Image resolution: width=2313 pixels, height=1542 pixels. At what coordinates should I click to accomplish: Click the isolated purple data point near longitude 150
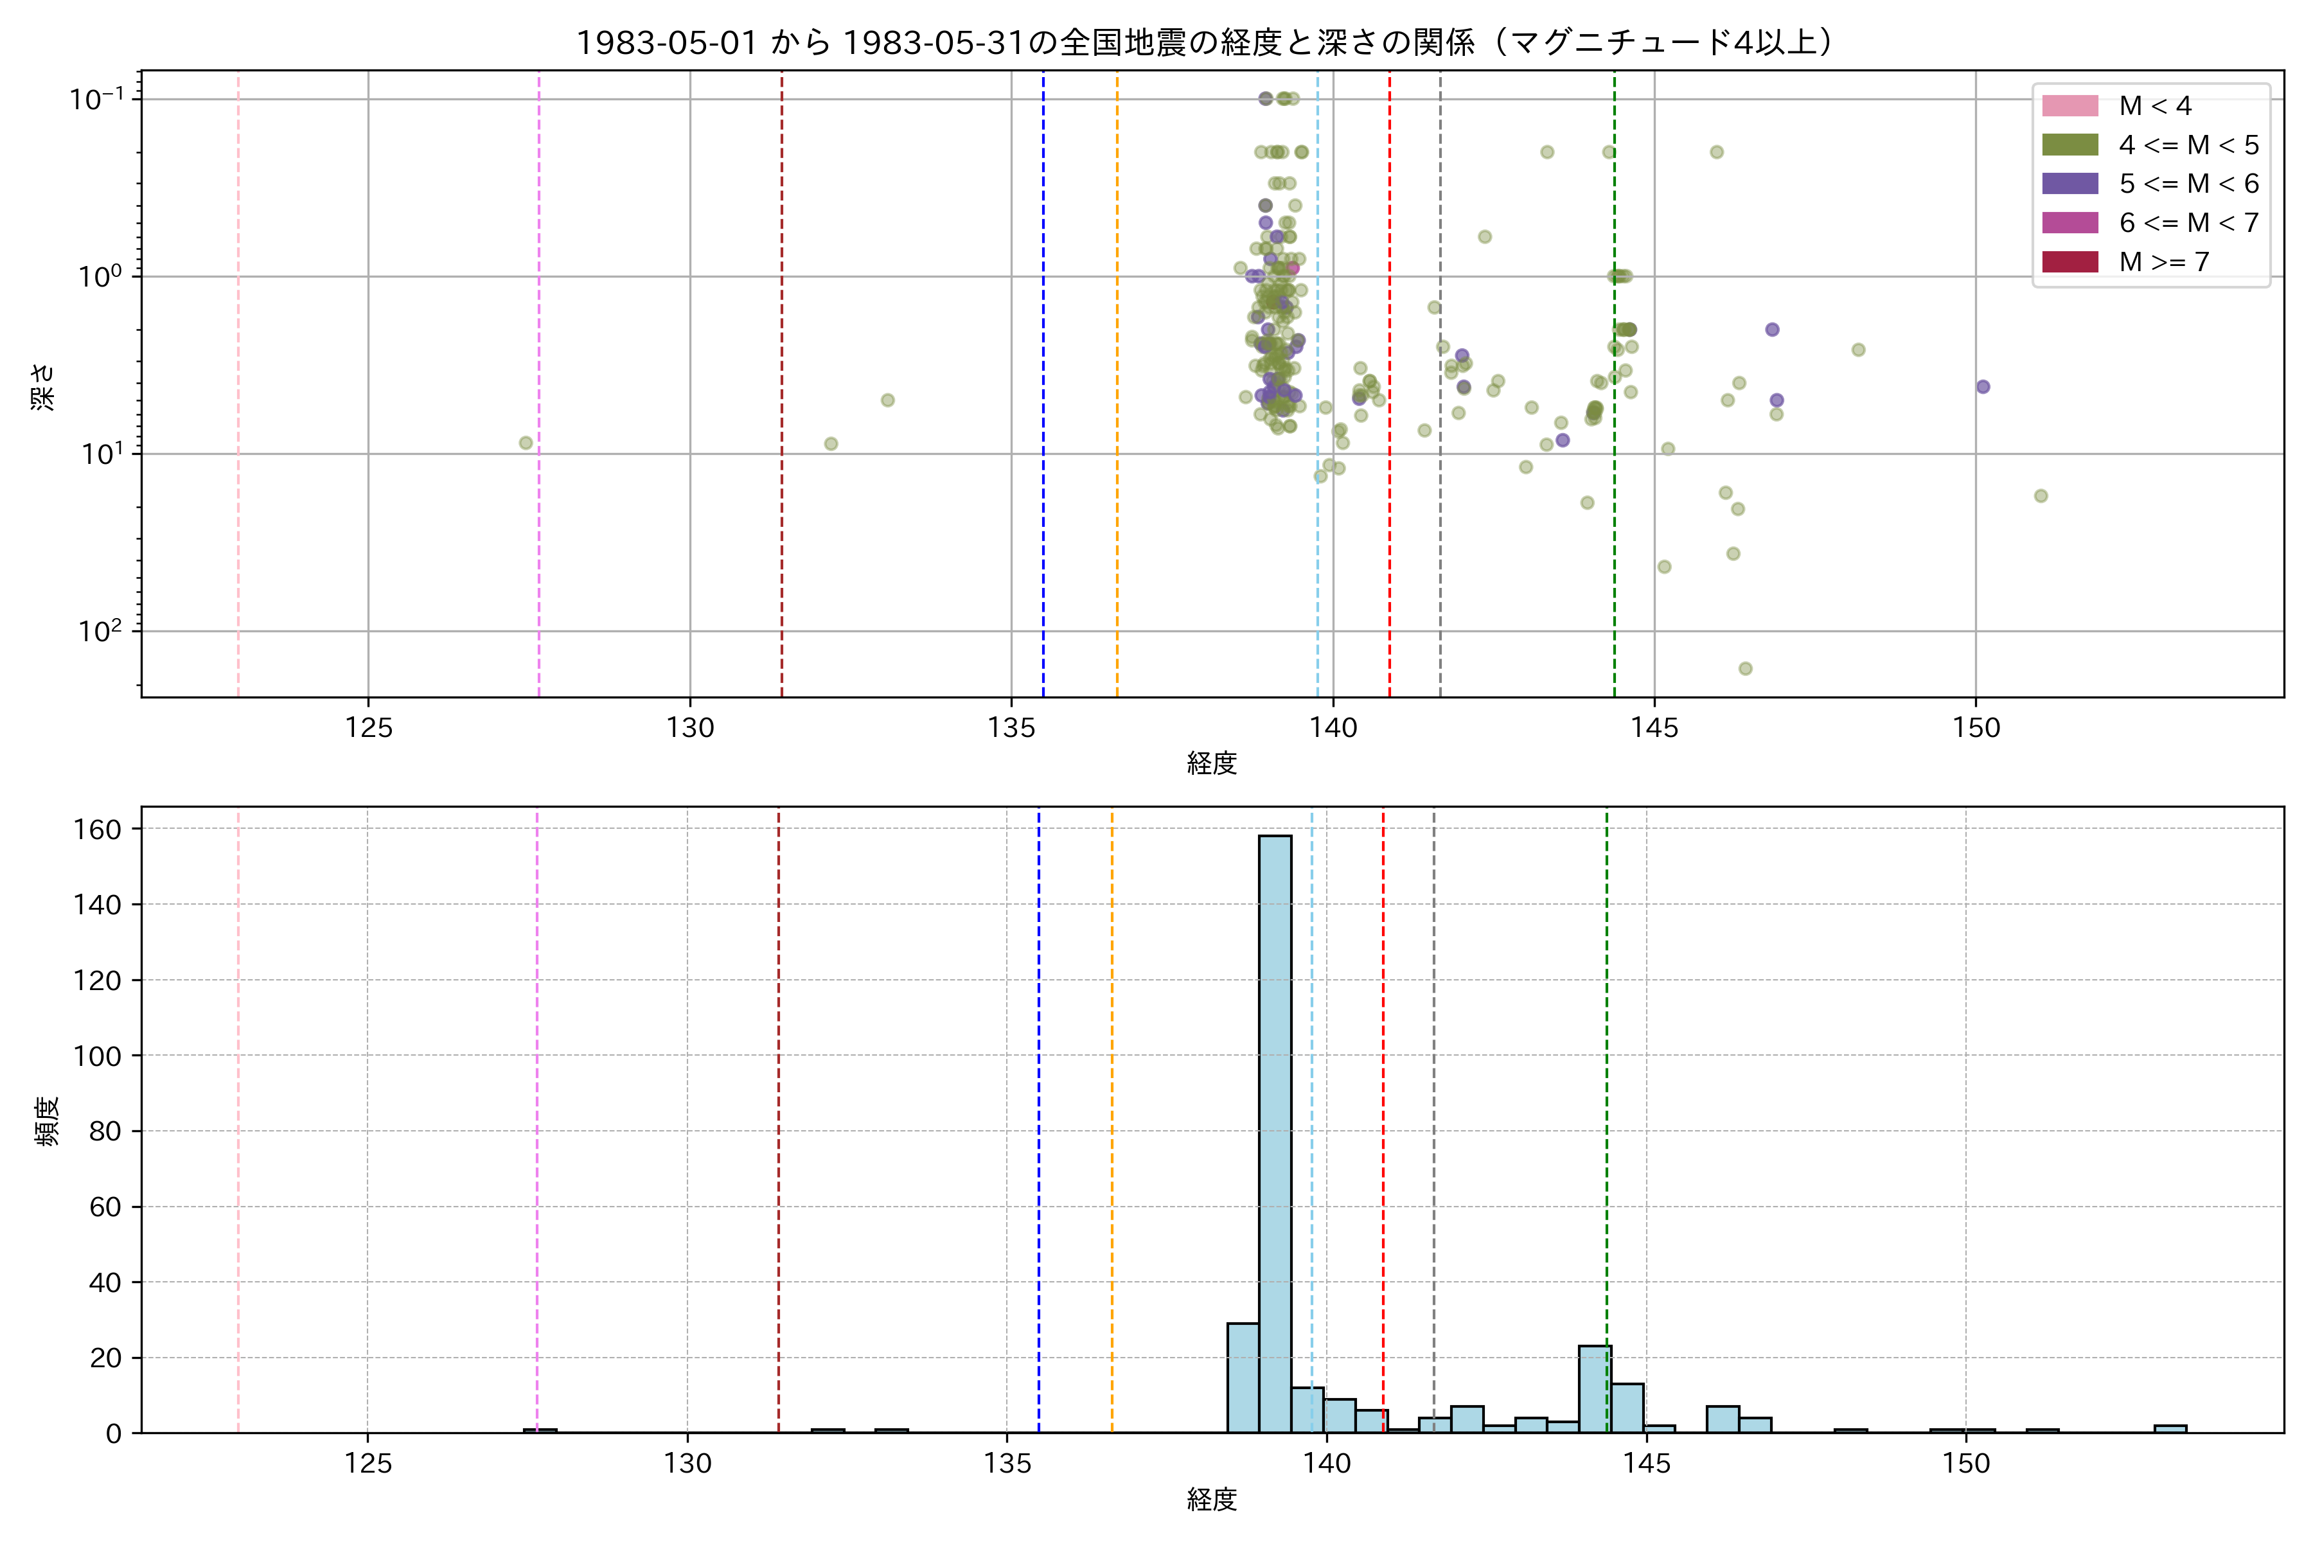1983,387
